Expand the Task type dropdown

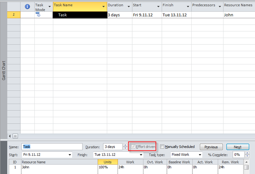[x=200, y=155]
